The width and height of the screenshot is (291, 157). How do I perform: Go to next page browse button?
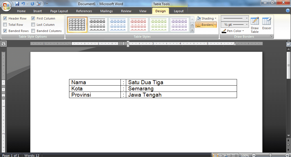pos(288,150)
